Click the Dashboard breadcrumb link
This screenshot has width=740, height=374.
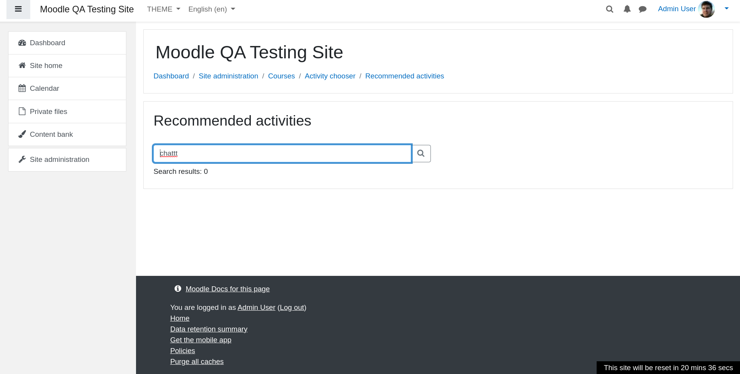(x=171, y=76)
